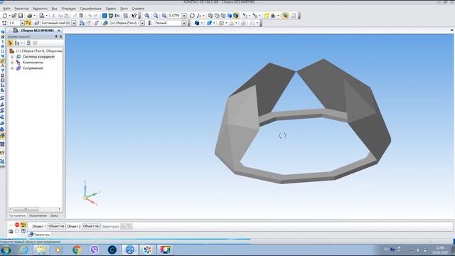Select Shaded with edges display icon
The image size is (455, 256).
[x=236, y=16]
